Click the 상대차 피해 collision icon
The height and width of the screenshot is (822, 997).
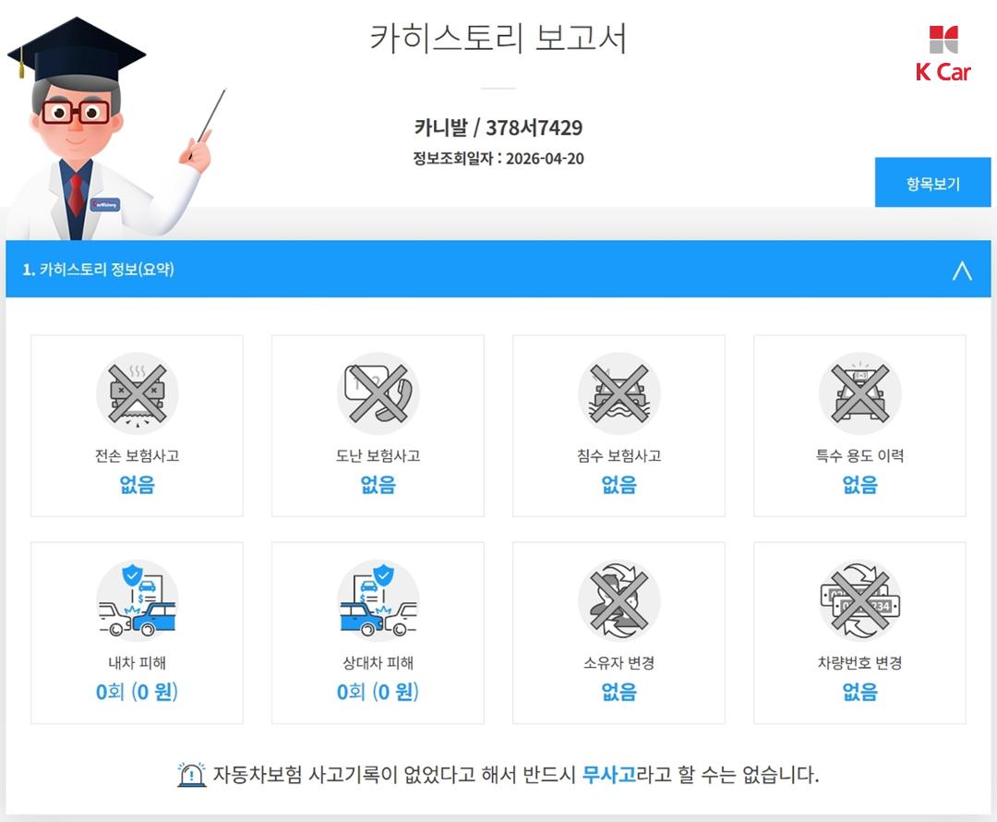[x=378, y=600]
